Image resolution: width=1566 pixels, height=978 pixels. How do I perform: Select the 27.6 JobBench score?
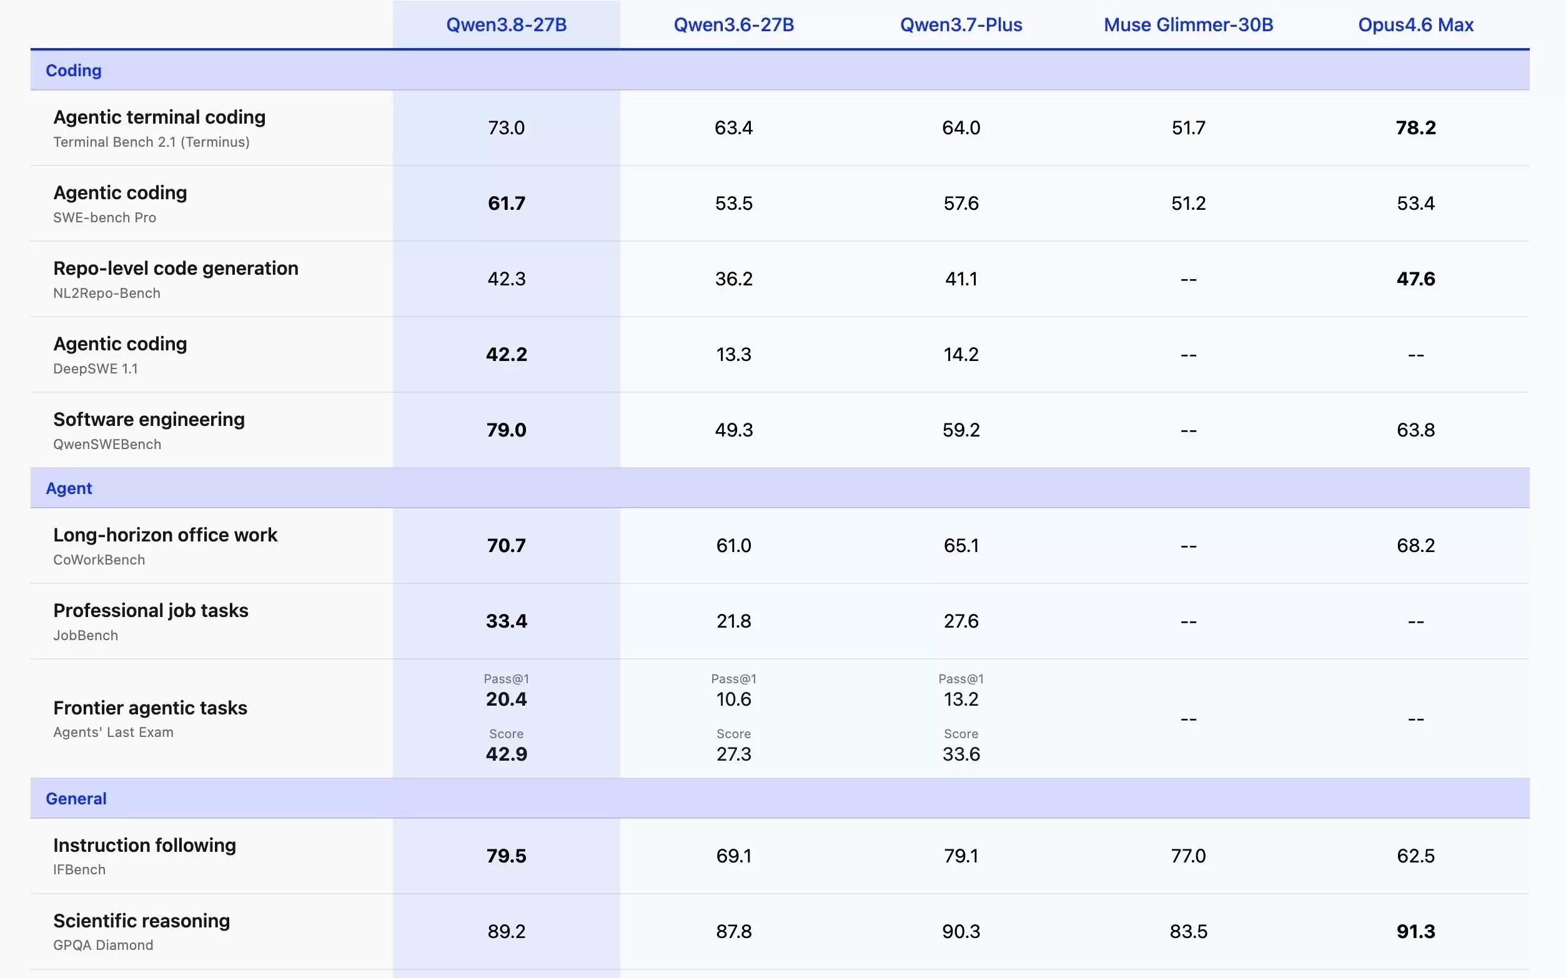(961, 621)
